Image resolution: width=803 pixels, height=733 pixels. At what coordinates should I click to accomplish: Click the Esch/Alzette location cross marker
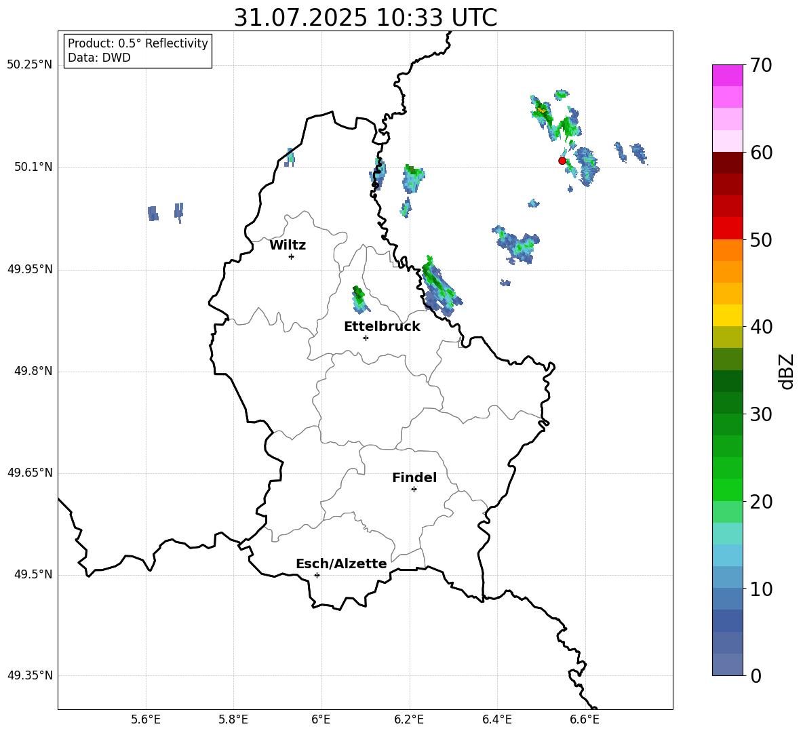317,575
